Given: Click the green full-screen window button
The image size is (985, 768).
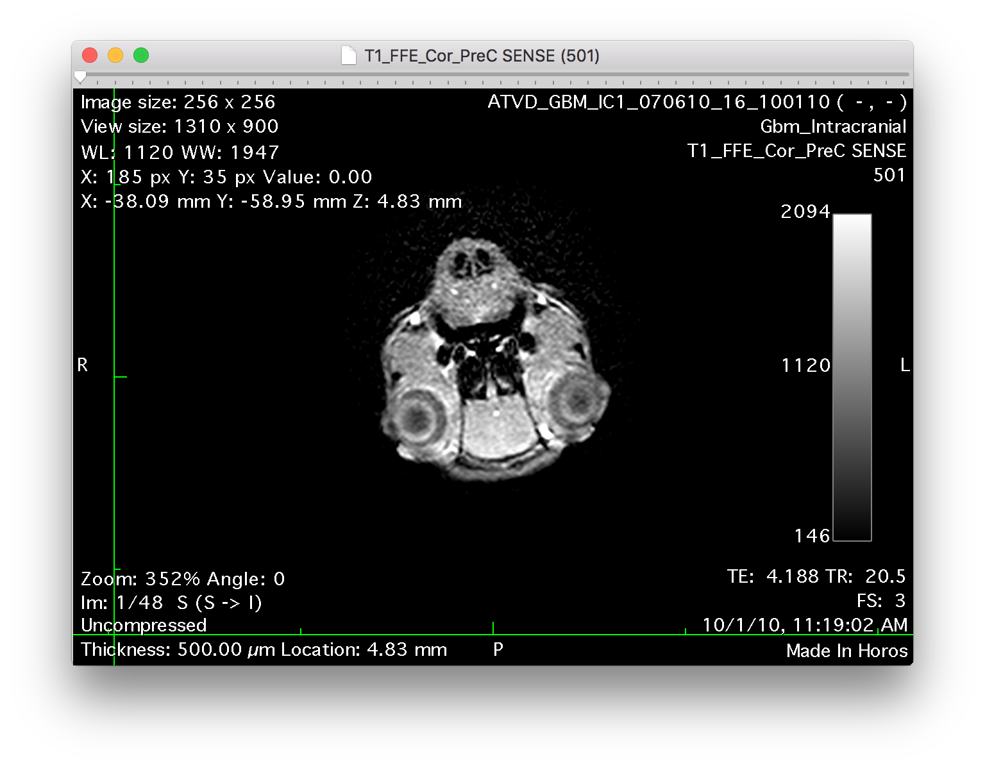Looking at the screenshot, I should point(141,56).
